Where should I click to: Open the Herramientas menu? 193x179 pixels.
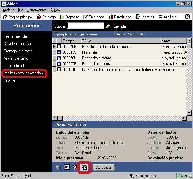click(37, 10)
